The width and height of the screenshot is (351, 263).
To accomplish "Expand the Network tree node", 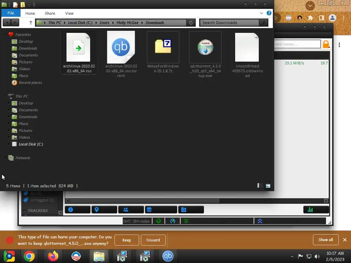I will click(x=5, y=158).
